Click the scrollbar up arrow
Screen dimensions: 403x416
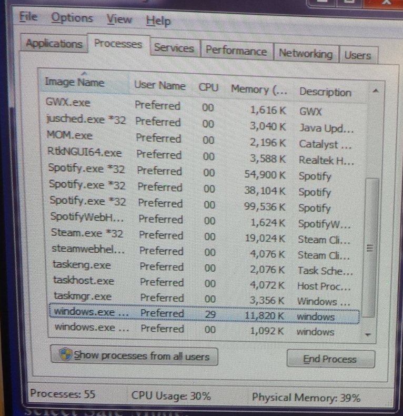375,91
